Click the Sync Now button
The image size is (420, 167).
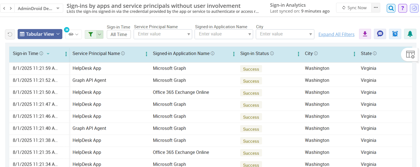tap(353, 8)
